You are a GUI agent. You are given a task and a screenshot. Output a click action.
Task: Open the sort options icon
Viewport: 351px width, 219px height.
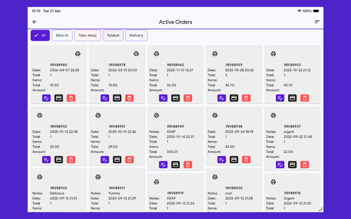(317, 22)
